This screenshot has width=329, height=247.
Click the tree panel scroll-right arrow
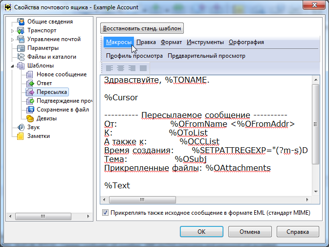(88, 216)
